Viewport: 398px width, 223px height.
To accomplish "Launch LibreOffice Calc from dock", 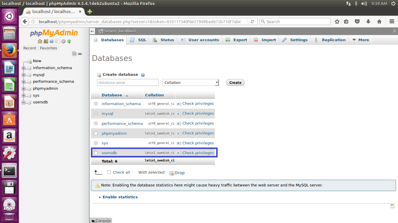I will [x=9, y=85].
